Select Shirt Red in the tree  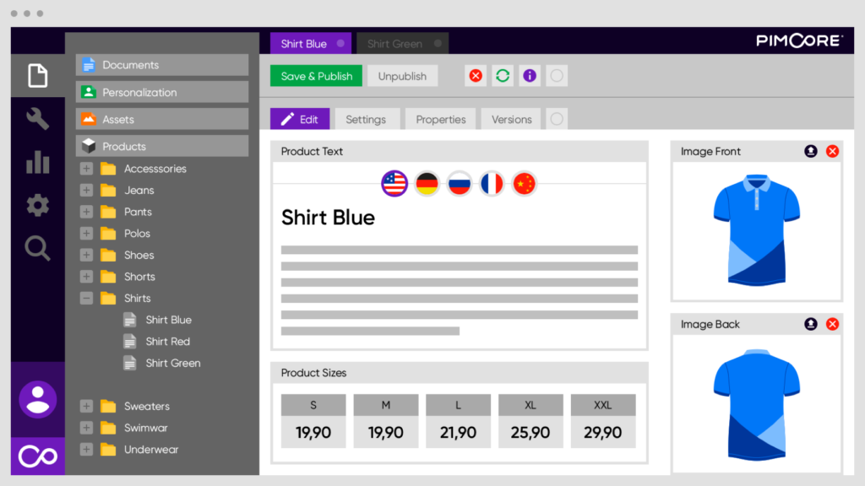[167, 342]
